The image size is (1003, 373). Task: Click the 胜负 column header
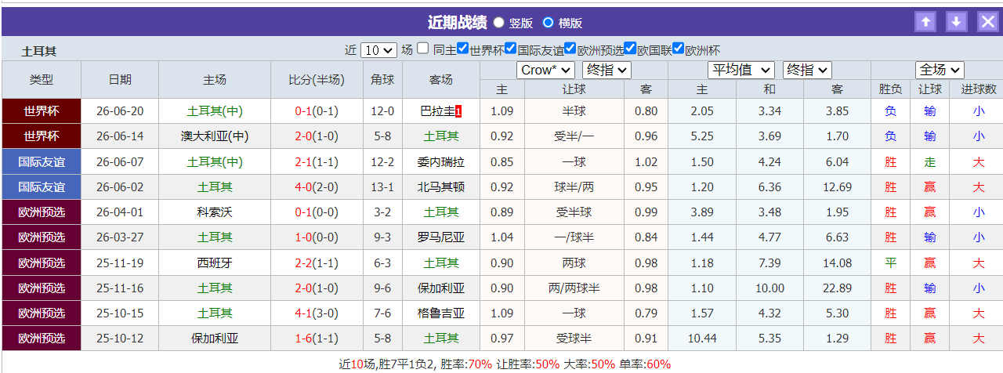point(890,89)
